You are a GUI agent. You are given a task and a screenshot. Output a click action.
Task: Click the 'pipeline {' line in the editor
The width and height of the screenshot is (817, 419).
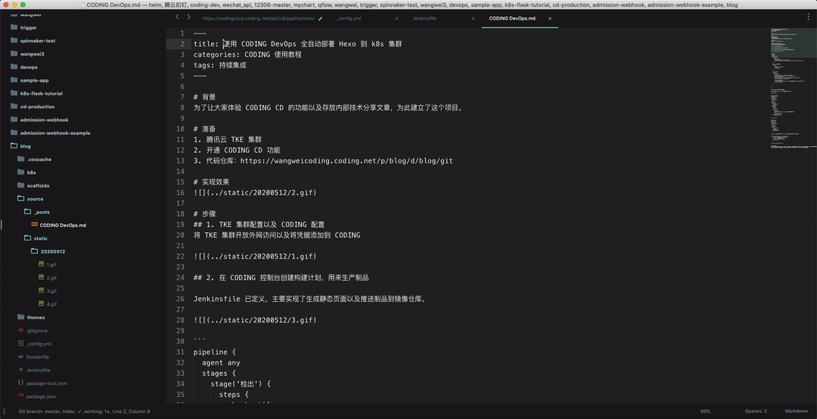[x=215, y=352]
